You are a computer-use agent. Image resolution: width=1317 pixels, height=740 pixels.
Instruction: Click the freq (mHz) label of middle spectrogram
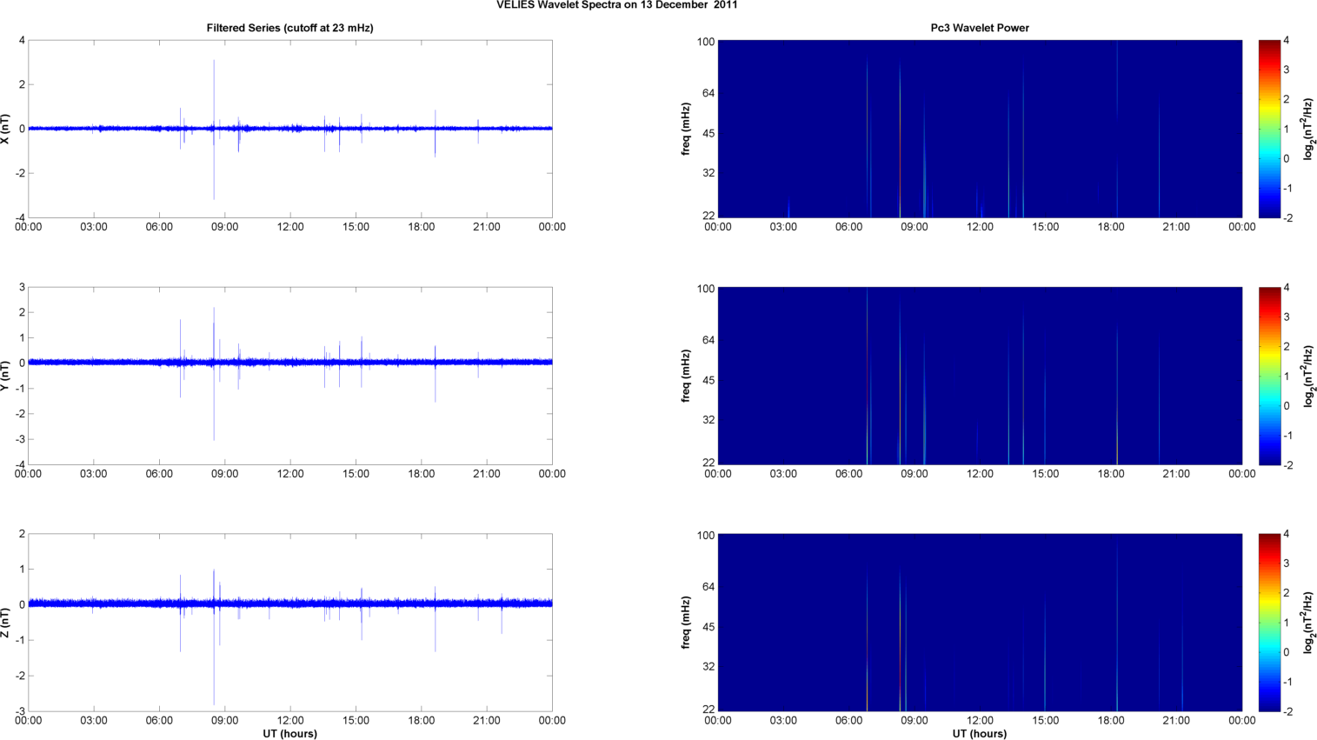(686, 376)
